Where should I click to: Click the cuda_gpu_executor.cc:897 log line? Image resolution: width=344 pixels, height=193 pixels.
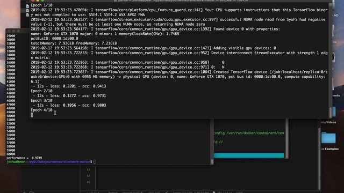pos(178,19)
